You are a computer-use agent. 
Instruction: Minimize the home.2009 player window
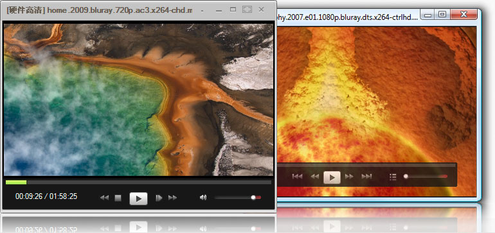pos(219,11)
